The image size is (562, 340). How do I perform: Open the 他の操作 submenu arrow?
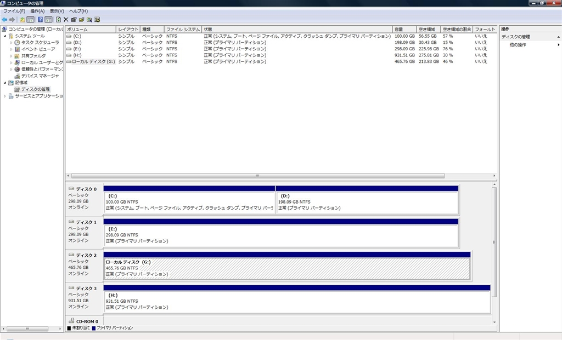[558, 45]
